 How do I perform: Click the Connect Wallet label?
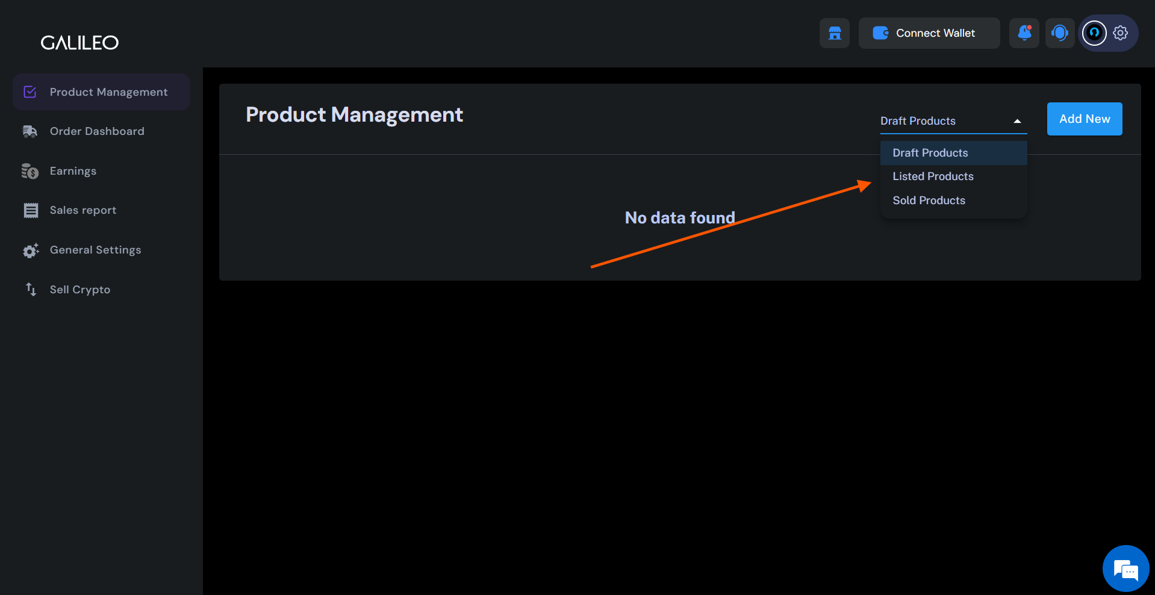[935, 33]
